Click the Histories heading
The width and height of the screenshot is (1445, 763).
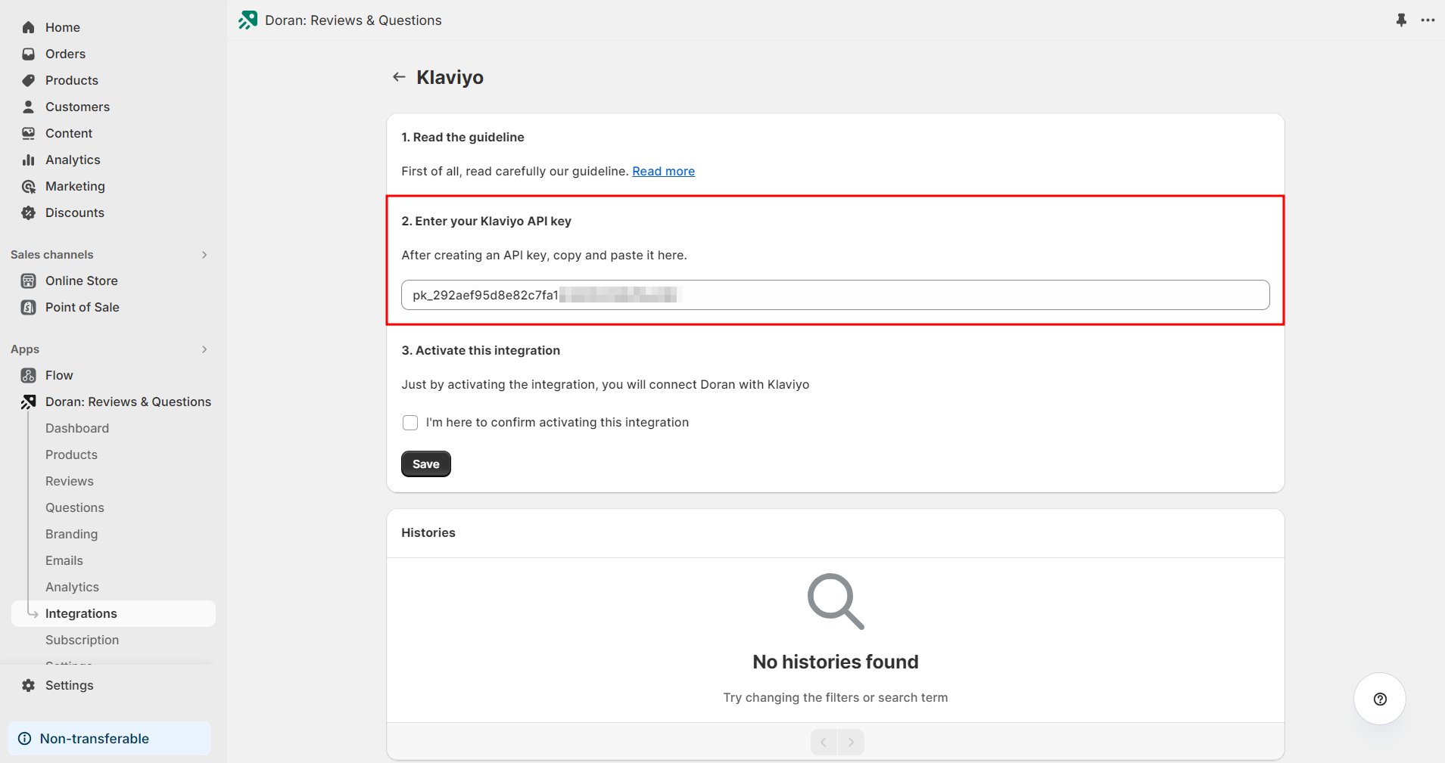coord(428,532)
